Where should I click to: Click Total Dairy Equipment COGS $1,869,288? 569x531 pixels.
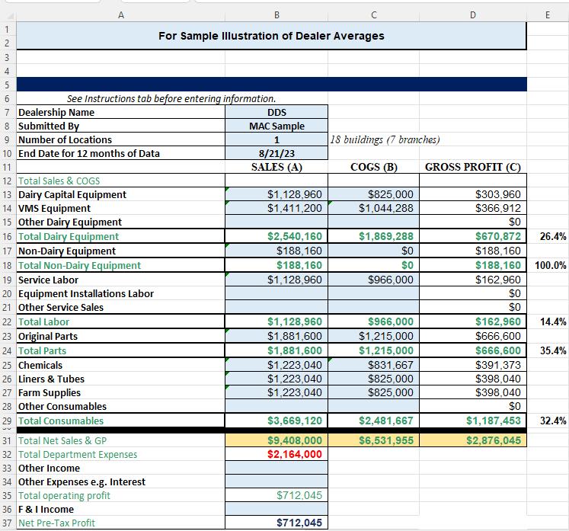(x=374, y=236)
